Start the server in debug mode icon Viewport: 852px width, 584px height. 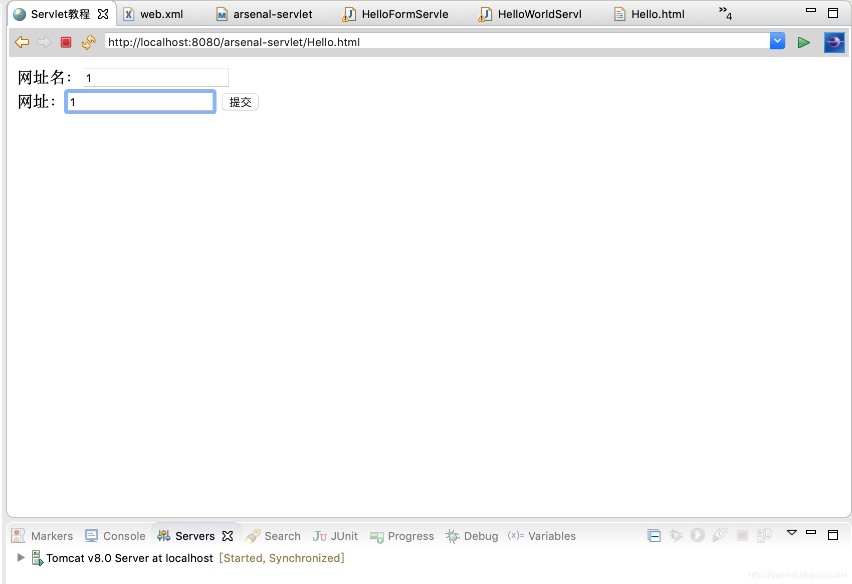coord(676,535)
